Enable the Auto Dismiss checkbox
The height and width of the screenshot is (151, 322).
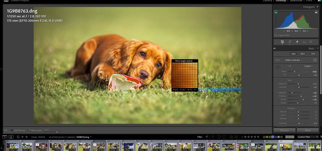click(x=12, y=130)
